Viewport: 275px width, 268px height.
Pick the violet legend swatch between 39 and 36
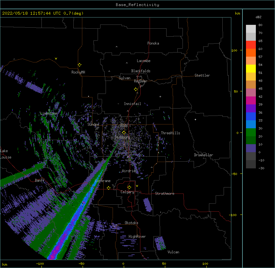pyautogui.click(x=251, y=109)
